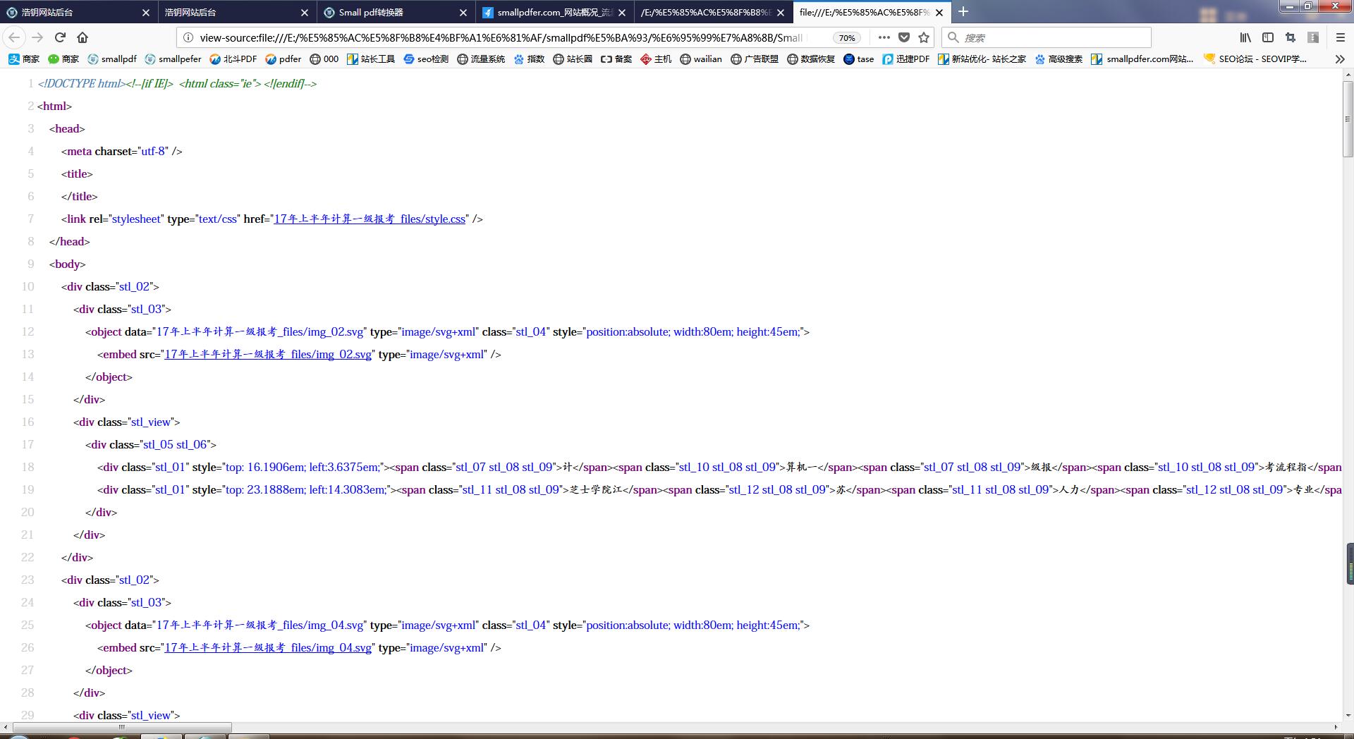Open the 商家 bookmark with green icon
The height and width of the screenshot is (739, 1354).
(63, 59)
